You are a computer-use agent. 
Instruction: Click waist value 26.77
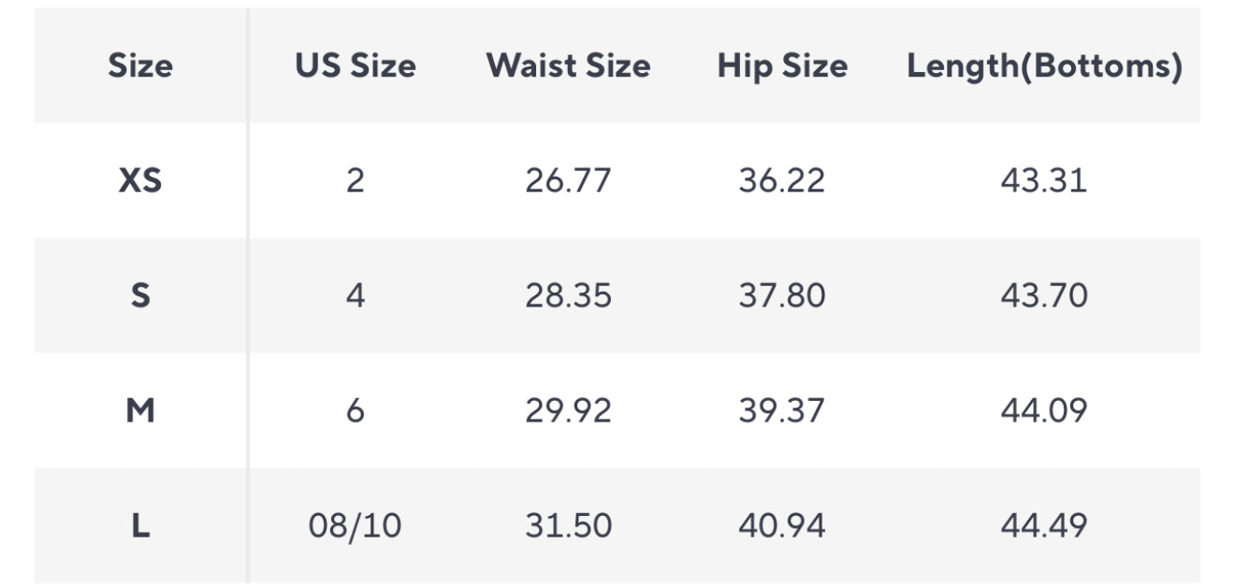pos(568,180)
